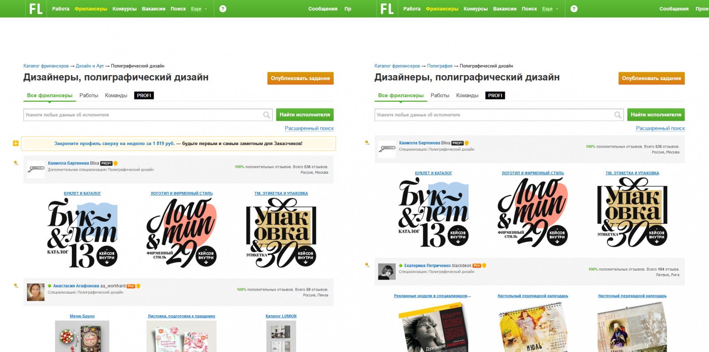The image size is (709, 352).
Task: Click the shield icon after Blixa on left page
Action: click(116, 164)
